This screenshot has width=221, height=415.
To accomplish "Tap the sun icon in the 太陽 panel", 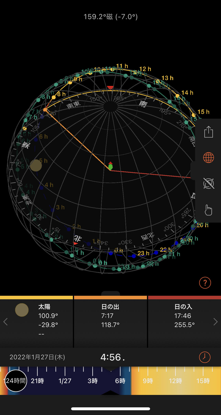I will coord(22,310).
